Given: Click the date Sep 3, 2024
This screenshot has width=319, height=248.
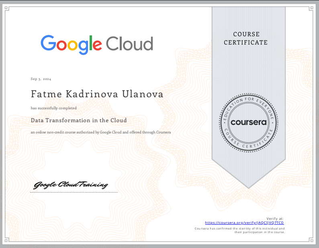Looking at the screenshot, I should click(41, 79).
